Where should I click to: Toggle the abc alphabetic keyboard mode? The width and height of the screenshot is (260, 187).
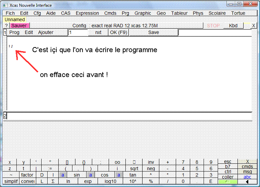tap(247, 177)
